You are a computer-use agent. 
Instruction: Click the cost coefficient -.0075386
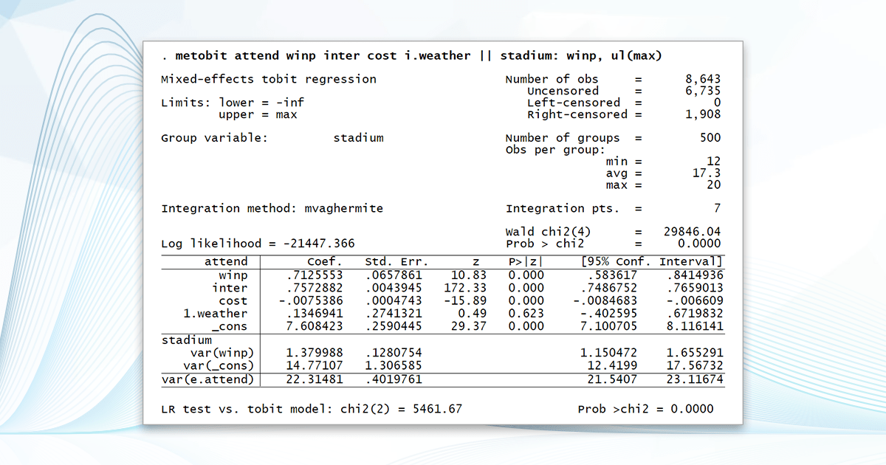(312, 300)
